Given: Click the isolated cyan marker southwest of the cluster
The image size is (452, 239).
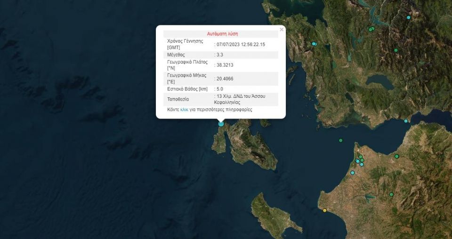Looking at the screenshot, I should click(352, 173).
